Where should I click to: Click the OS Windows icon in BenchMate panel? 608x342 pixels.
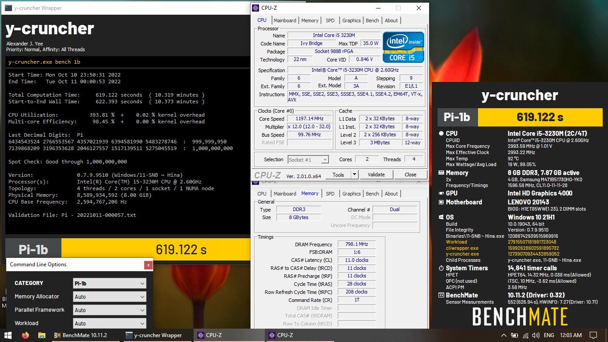tap(441, 217)
